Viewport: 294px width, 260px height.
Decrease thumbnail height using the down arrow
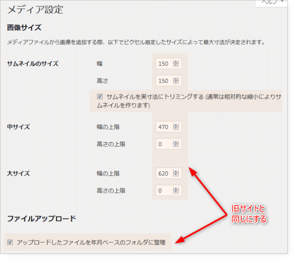point(176,82)
